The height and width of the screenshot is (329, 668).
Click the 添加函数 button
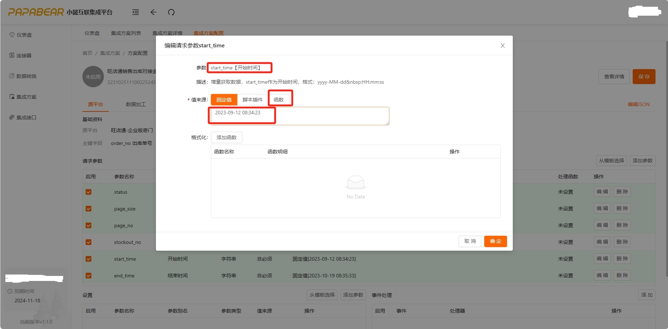coord(226,137)
